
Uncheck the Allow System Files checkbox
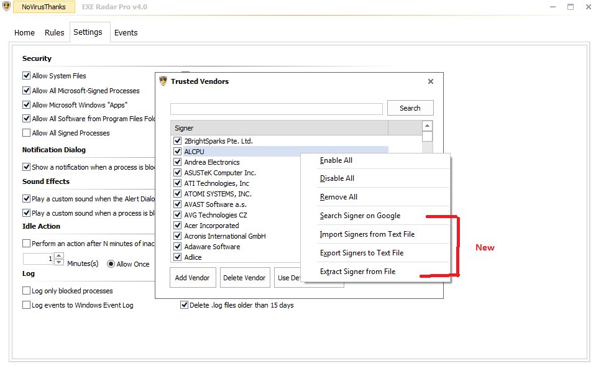coord(27,76)
